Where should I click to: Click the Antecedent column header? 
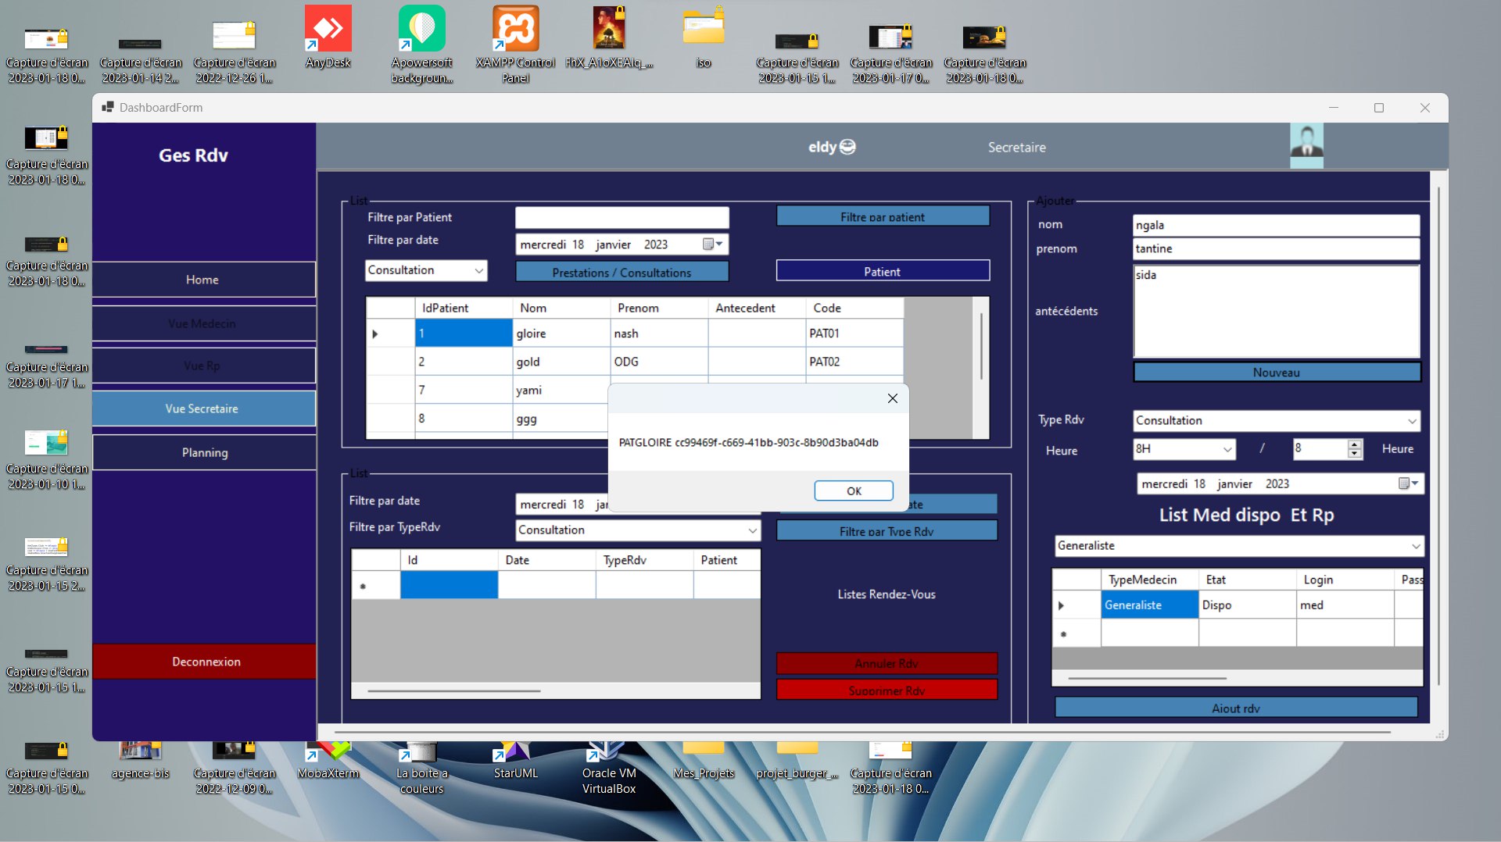pyautogui.click(x=757, y=308)
